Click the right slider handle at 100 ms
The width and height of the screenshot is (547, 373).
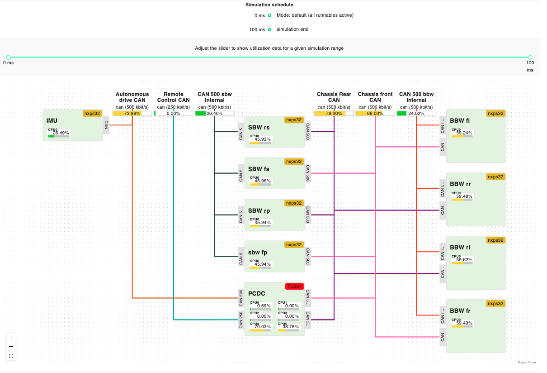(x=530, y=57)
